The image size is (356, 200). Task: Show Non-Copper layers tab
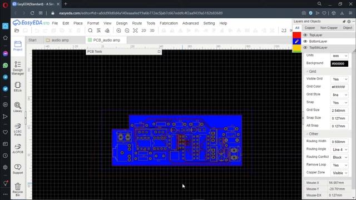click(329, 28)
